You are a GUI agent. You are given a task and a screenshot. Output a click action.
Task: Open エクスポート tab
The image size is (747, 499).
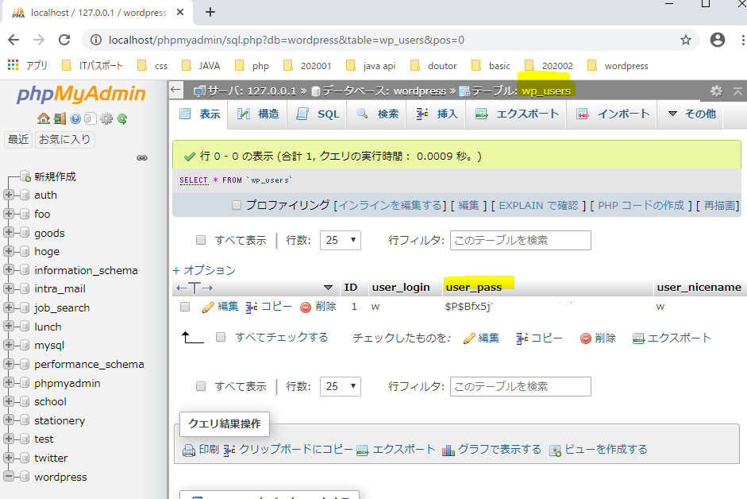point(517,114)
